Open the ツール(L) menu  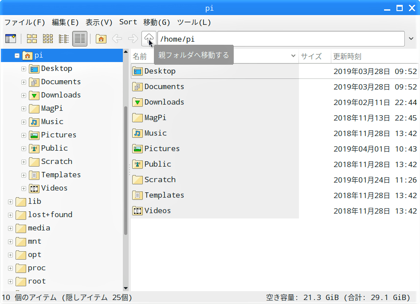tap(194, 22)
